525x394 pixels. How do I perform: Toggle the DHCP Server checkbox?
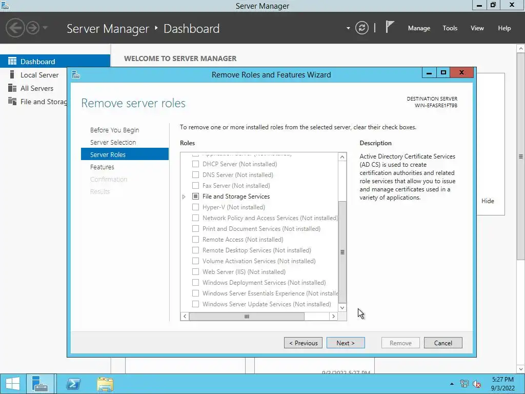pos(195,164)
